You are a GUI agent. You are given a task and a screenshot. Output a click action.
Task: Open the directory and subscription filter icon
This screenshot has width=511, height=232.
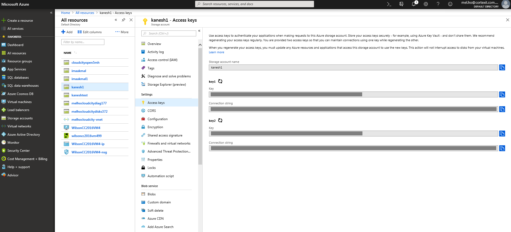tap(401, 4)
